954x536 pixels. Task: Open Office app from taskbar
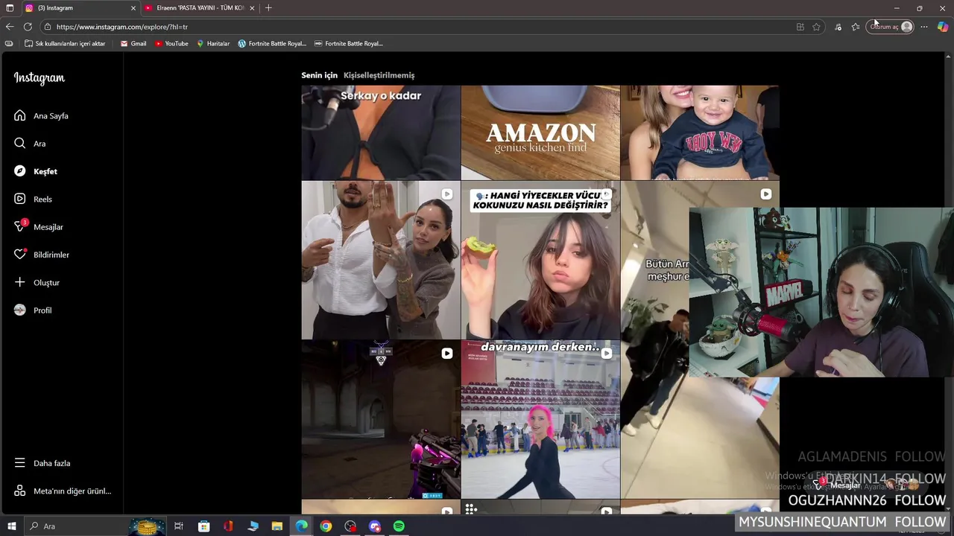pos(228,526)
